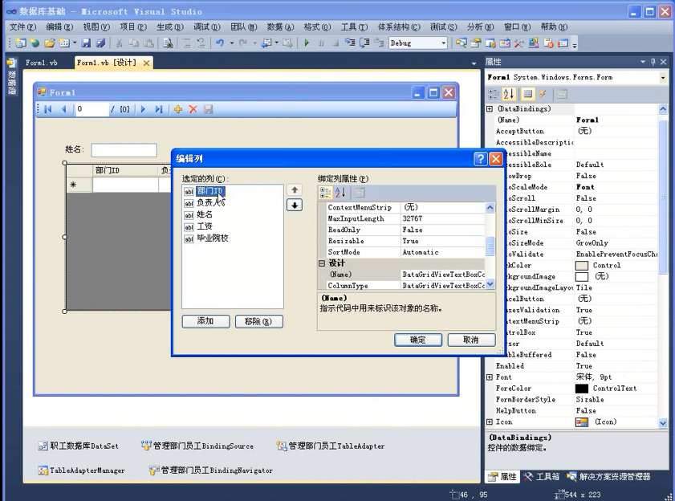Click the BackgroundImage empty swatch

pos(582,276)
